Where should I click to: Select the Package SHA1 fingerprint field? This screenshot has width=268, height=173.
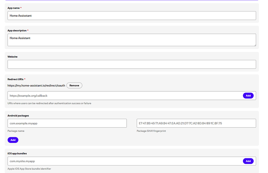[x=196, y=123]
